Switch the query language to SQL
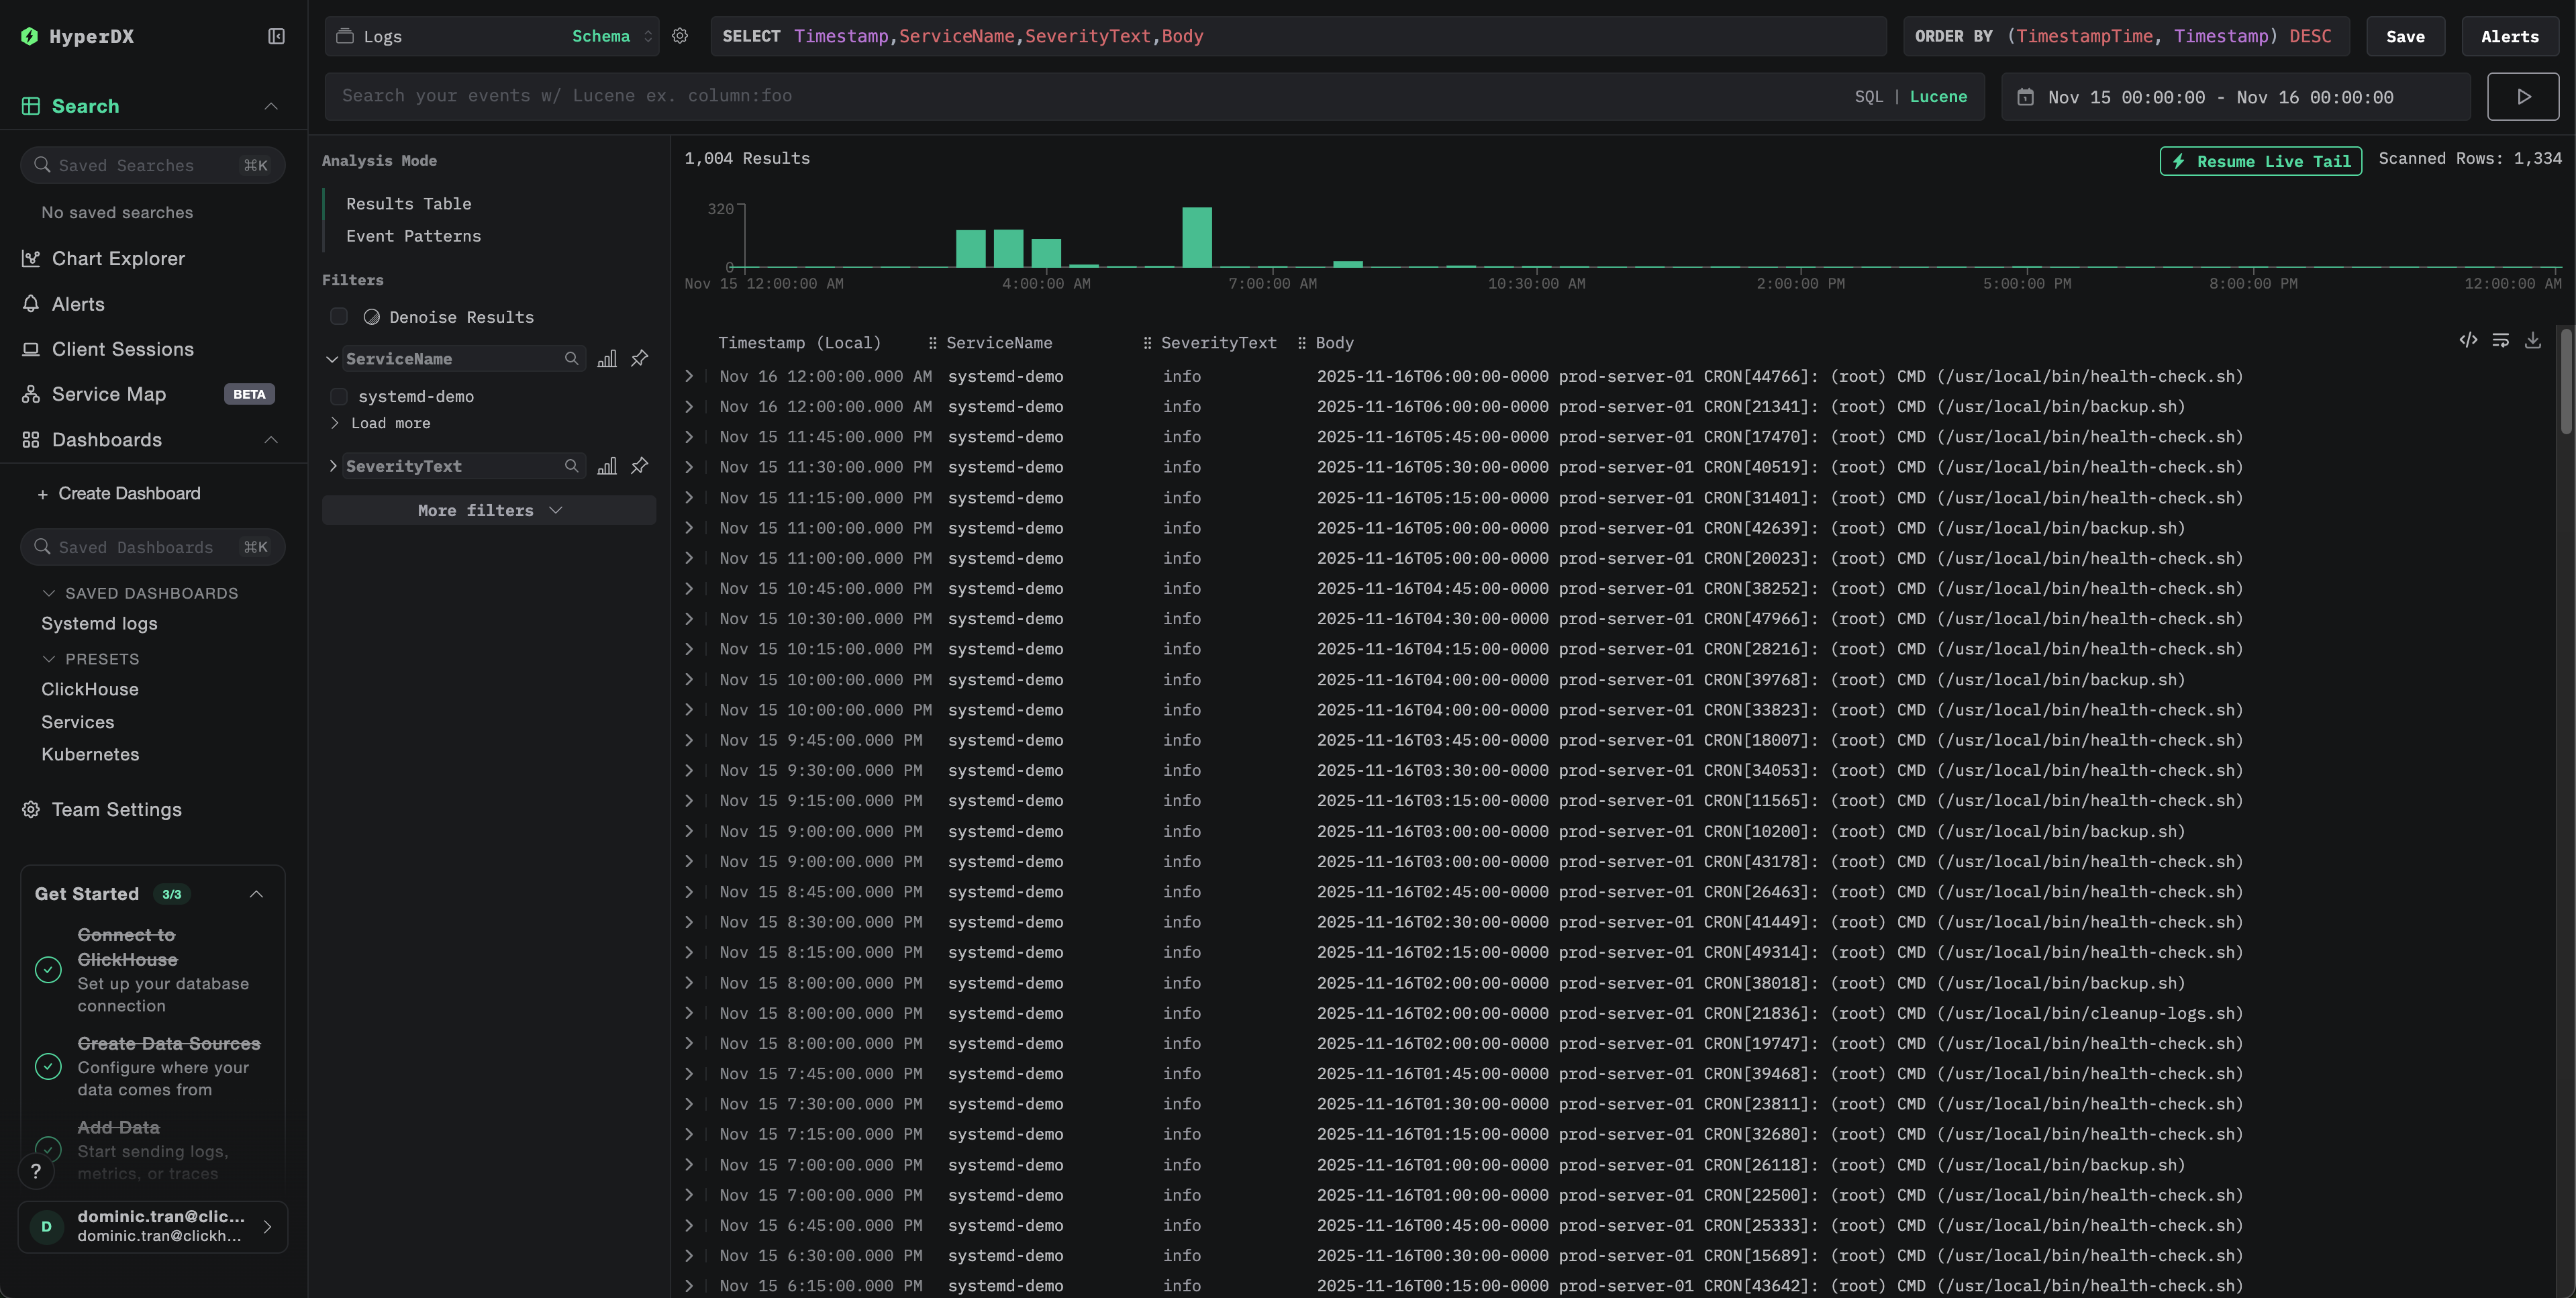 coord(1868,96)
